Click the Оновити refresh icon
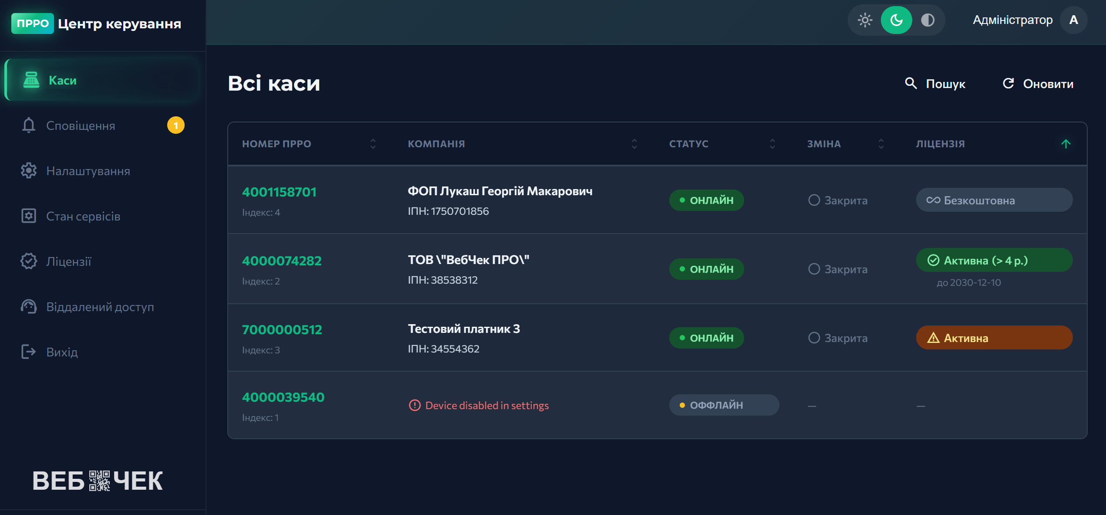 pyautogui.click(x=1008, y=83)
